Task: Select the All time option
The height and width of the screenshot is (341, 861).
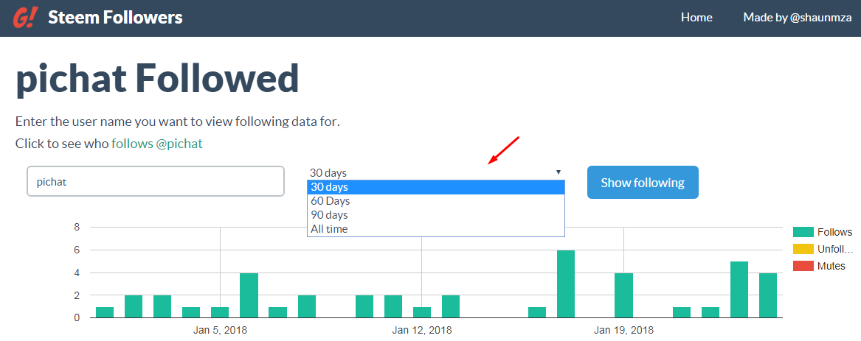Action: (436, 228)
